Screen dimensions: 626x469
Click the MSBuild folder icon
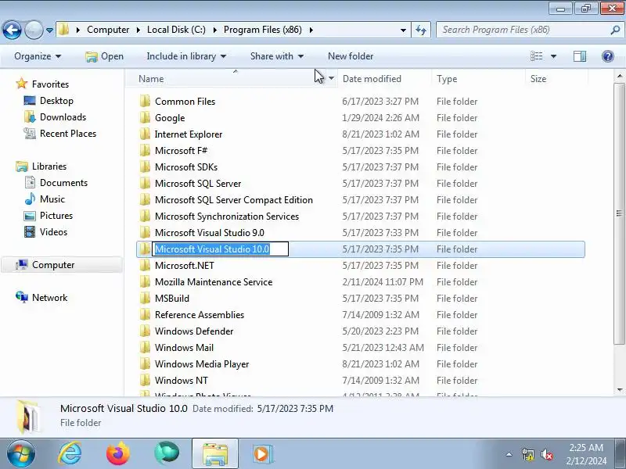[x=145, y=299]
